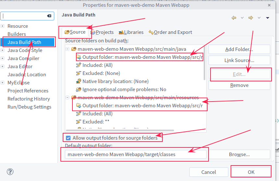Select Project References in the tree
This screenshot has width=279, height=181.
click(28, 91)
